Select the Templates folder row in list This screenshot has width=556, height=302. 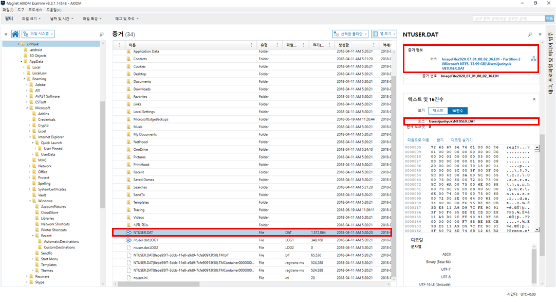[252, 202]
